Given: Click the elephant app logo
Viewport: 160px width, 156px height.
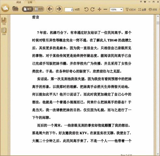Looking at the screenshot, I should point(5,8).
